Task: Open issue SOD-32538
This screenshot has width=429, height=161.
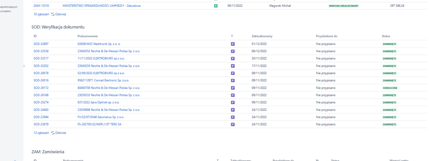Action: click(x=41, y=51)
